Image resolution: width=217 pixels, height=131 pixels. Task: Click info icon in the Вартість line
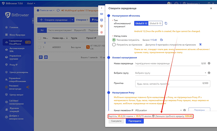153,116
